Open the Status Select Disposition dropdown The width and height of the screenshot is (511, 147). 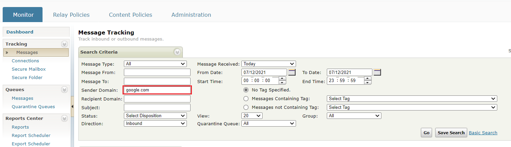(x=155, y=116)
